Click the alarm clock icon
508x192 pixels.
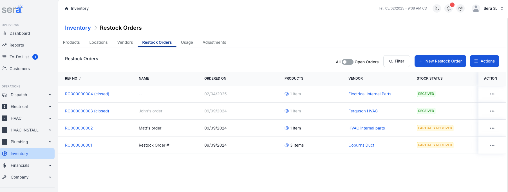pos(460,8)
